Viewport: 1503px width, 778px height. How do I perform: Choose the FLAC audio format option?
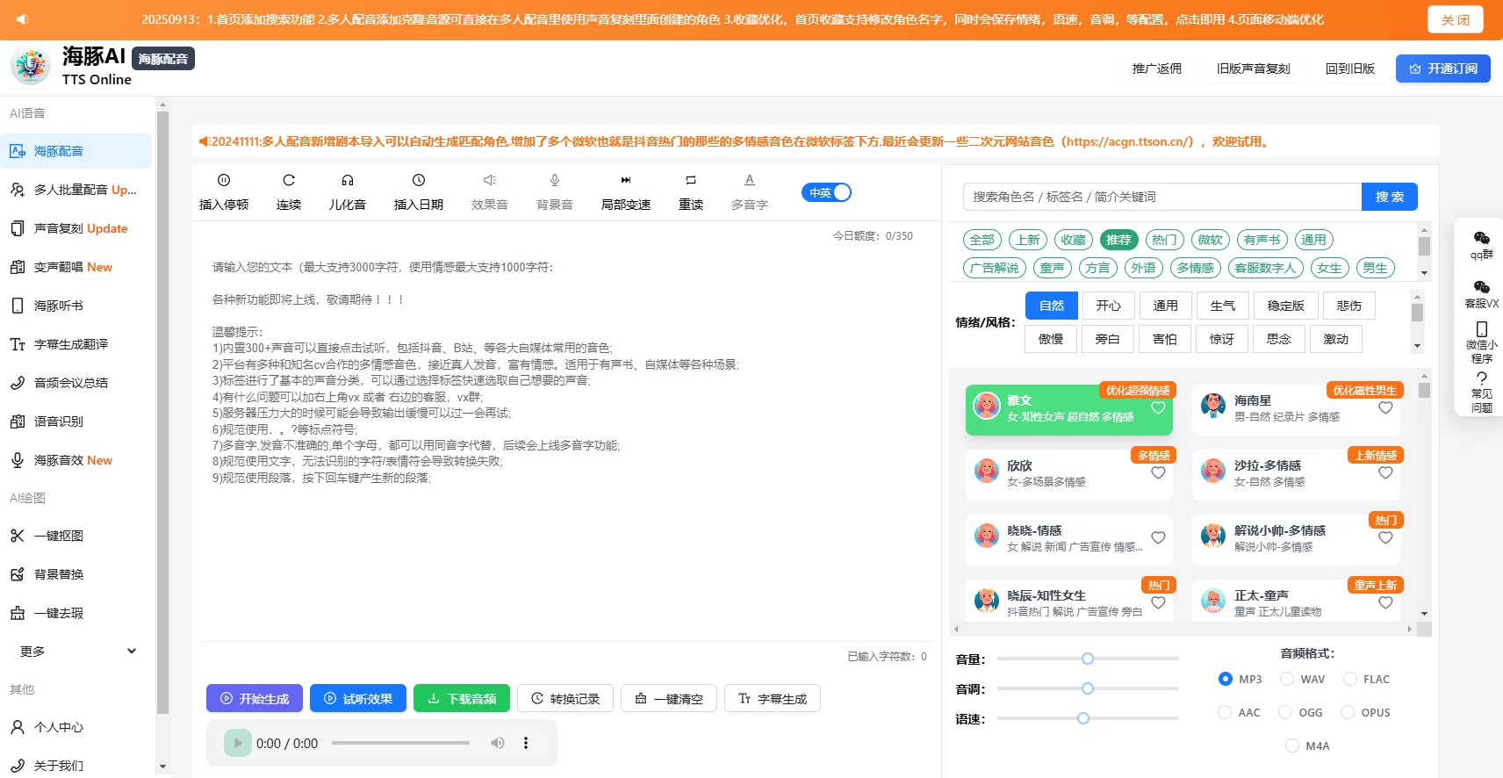(x=1350, y=679)
